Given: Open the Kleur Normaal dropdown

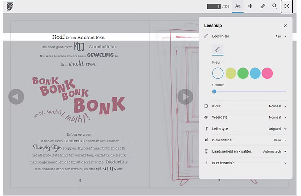Looking at the screenshot, I should tap(277, 106).
